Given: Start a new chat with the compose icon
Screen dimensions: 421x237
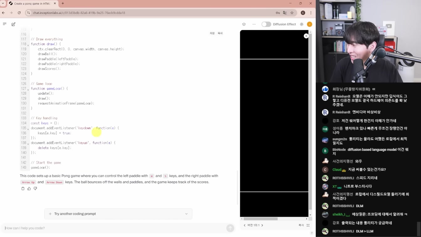Looking at the screenshot, I should click(x=13, y=24).
